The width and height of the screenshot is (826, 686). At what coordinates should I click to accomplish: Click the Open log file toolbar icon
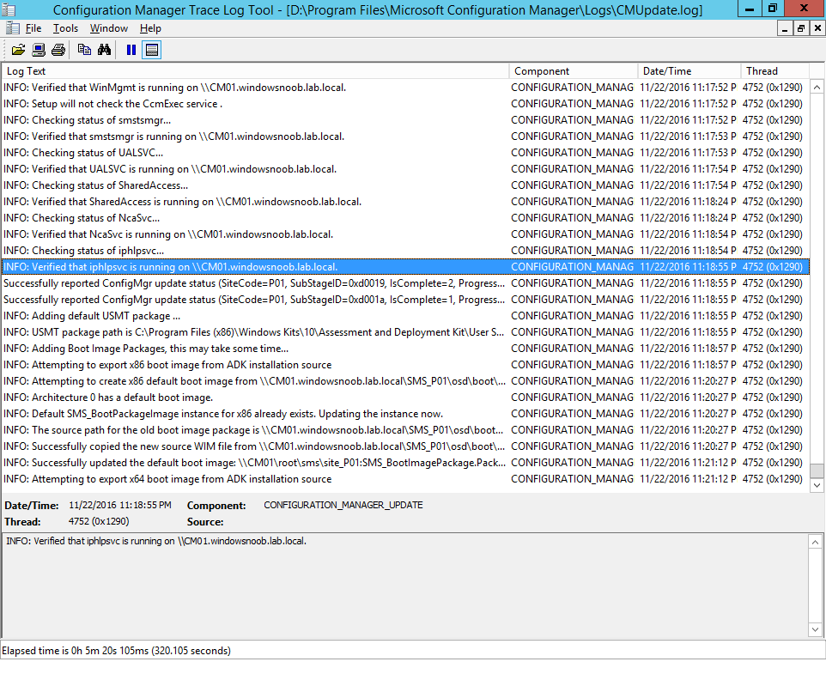[18, 50]
